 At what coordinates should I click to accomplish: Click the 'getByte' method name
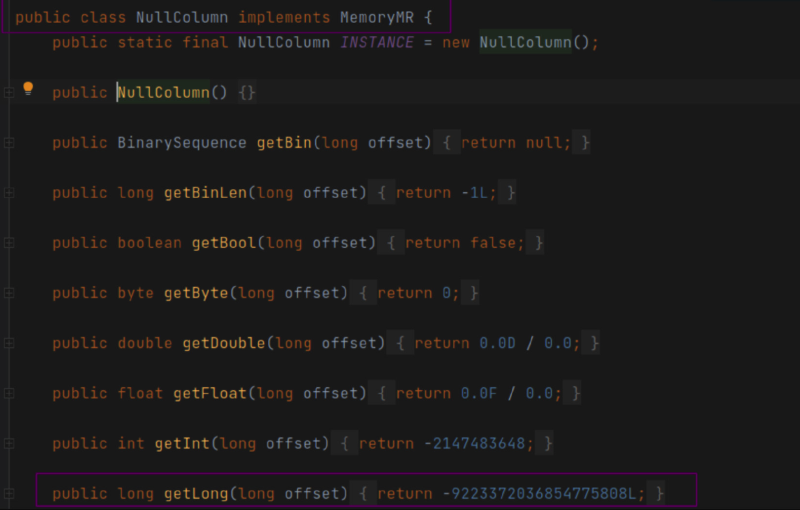point(196,293)
